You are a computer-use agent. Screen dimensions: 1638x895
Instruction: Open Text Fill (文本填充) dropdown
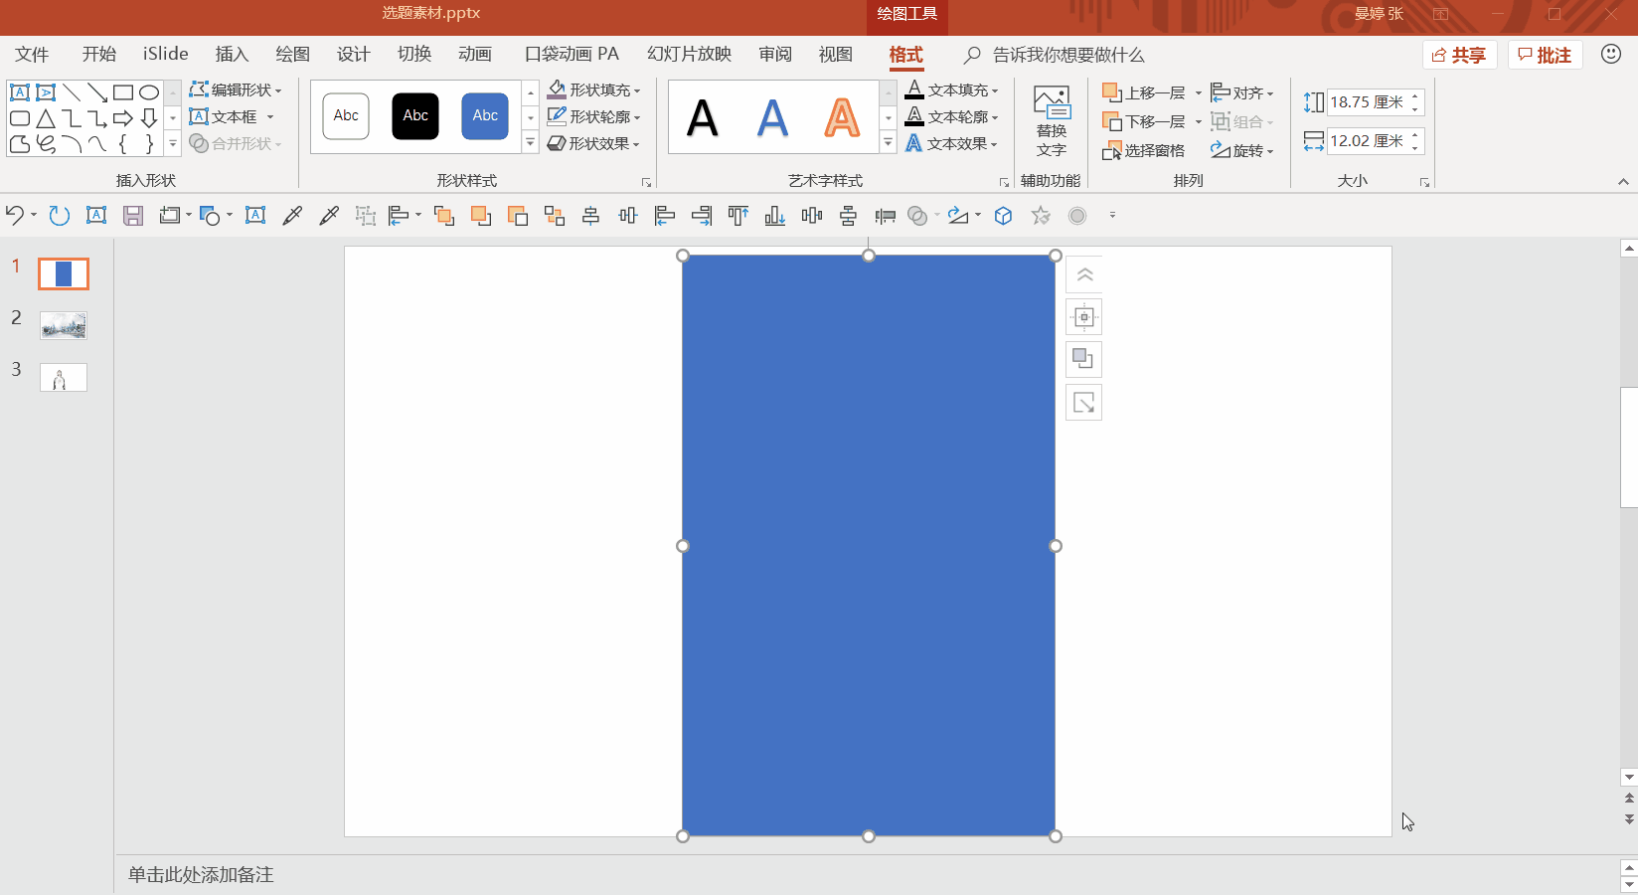(952, 89)
